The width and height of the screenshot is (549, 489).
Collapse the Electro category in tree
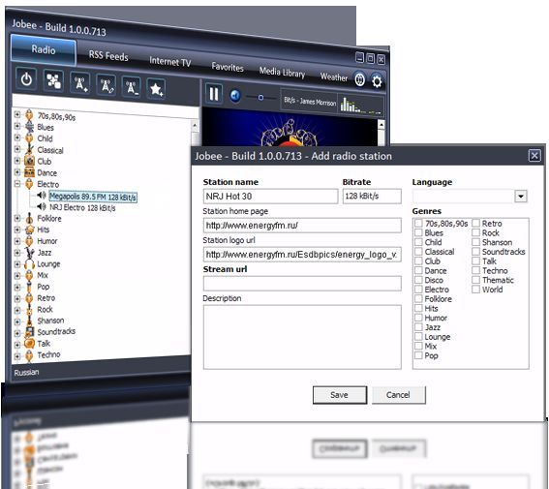coord(17,183)
